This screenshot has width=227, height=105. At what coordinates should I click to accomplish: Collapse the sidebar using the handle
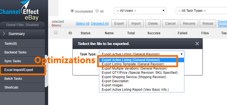coord(46,71)
